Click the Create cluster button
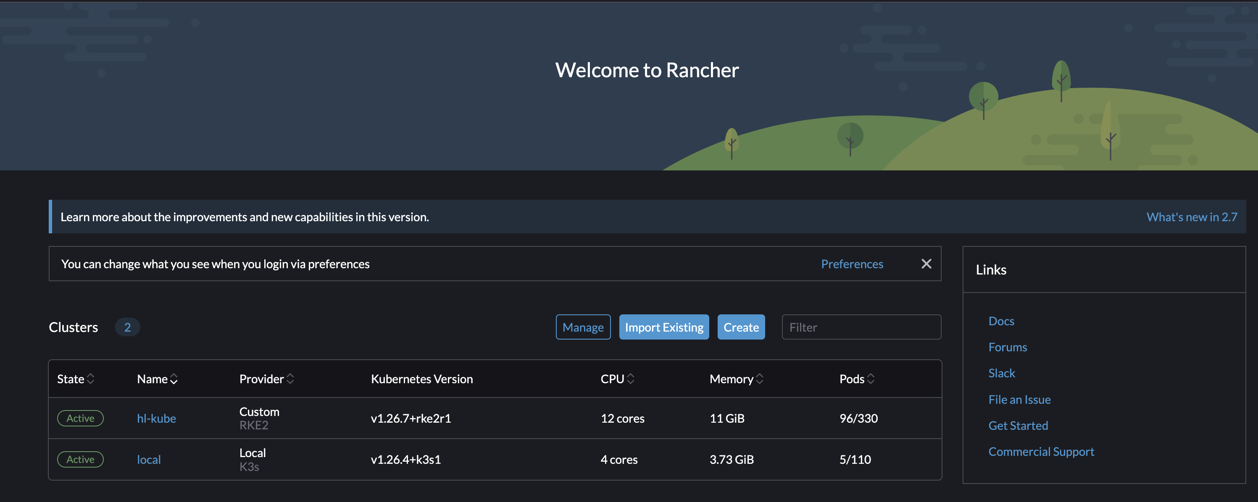This screenshot has height=502, width=1258. point(741,327)
